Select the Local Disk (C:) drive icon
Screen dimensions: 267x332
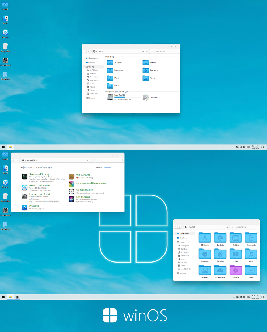(x=110, y=97)
